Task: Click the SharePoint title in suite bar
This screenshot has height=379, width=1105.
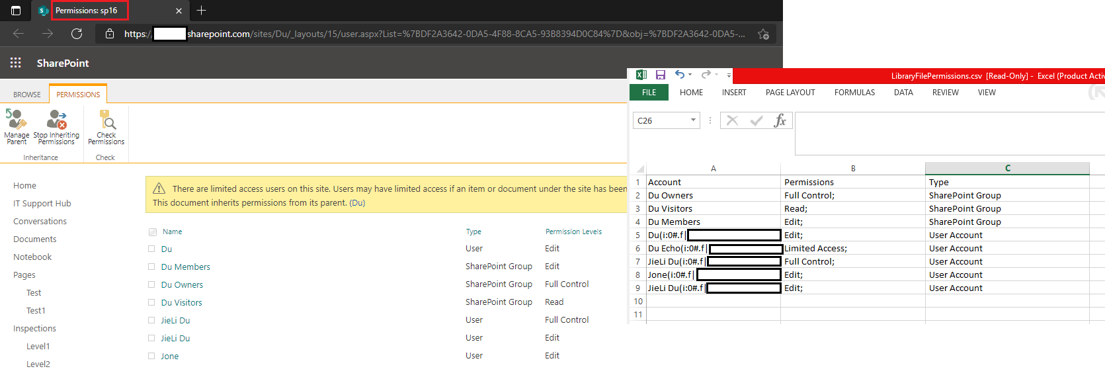Action: (63, 63)
